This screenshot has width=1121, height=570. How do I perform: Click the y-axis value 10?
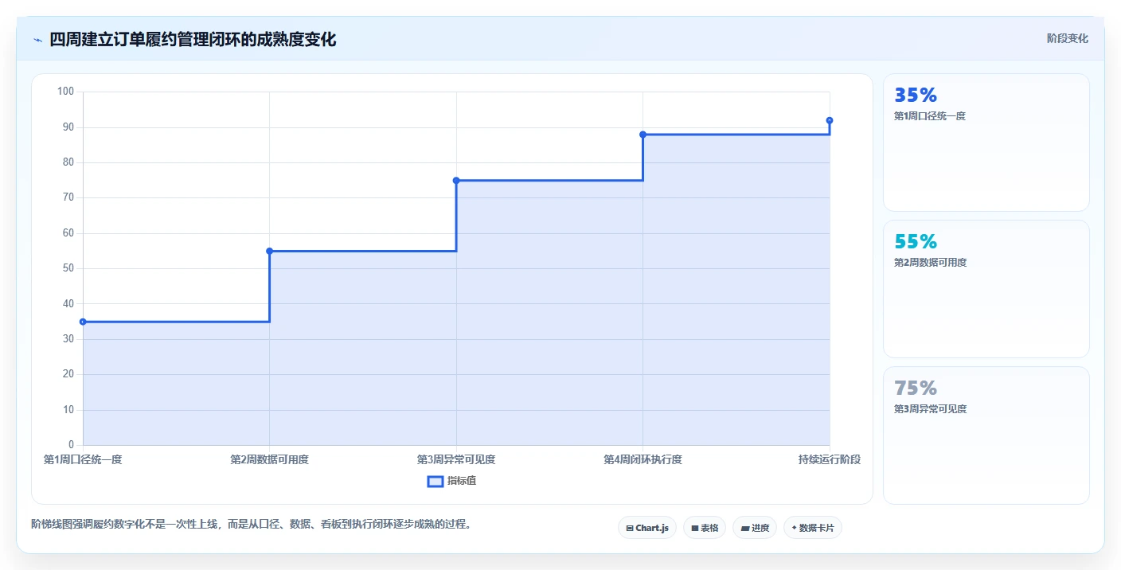point(68,410)
